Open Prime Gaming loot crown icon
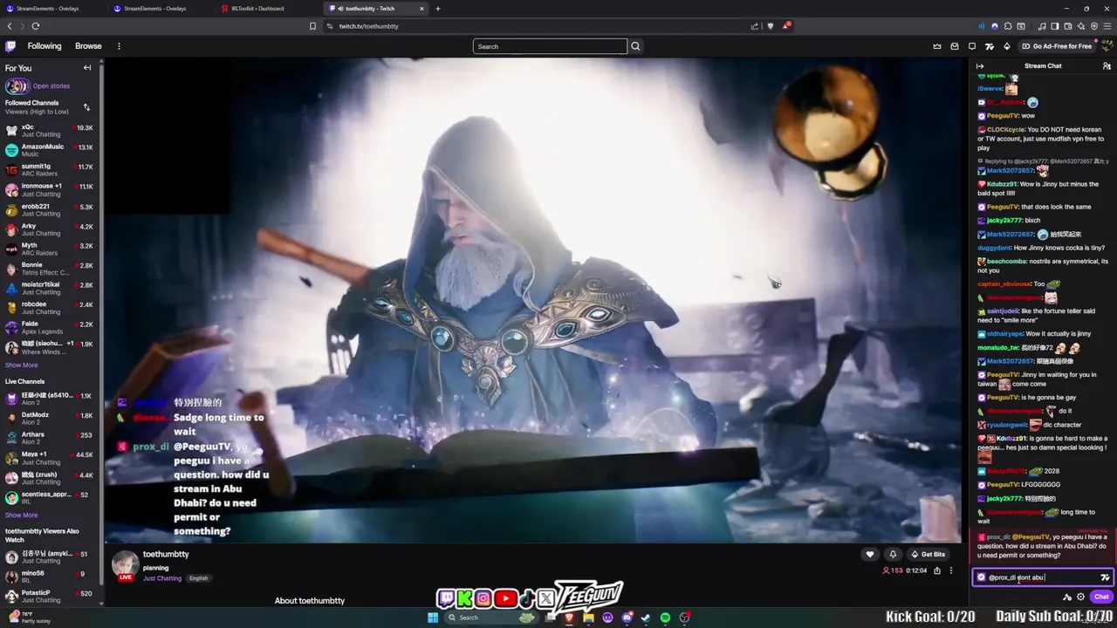1117x628 pixels. pyautogui.click(x=937, y=46)
